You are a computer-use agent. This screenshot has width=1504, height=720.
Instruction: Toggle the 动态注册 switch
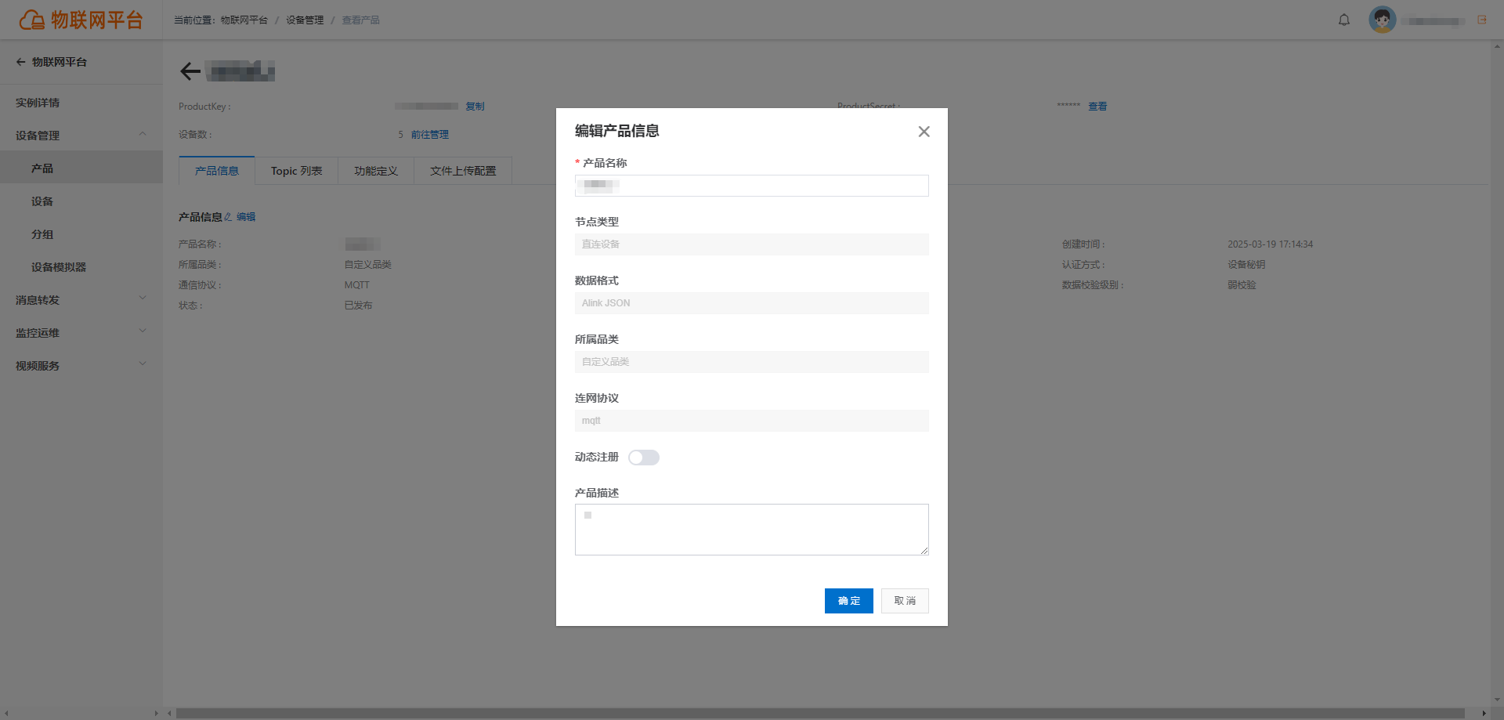pyautogui.click(x=644, y=458)
